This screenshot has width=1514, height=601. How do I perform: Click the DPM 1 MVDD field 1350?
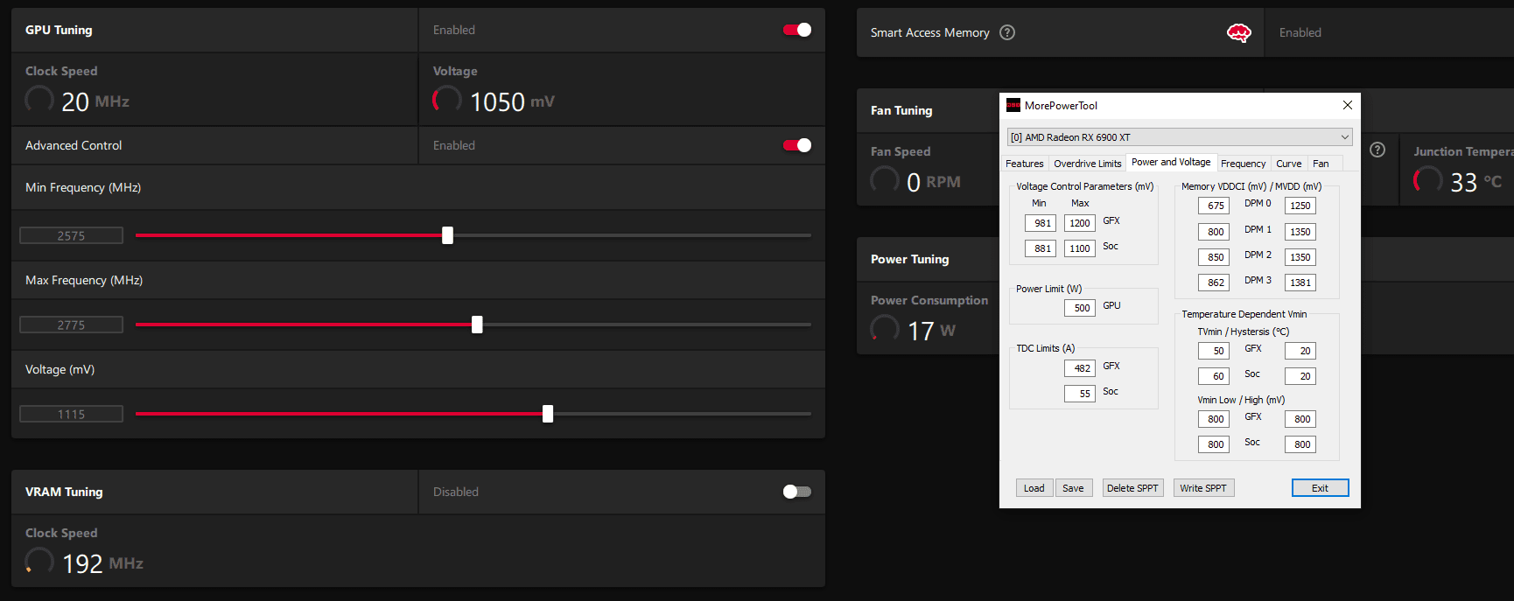[x=1300, y=232]
